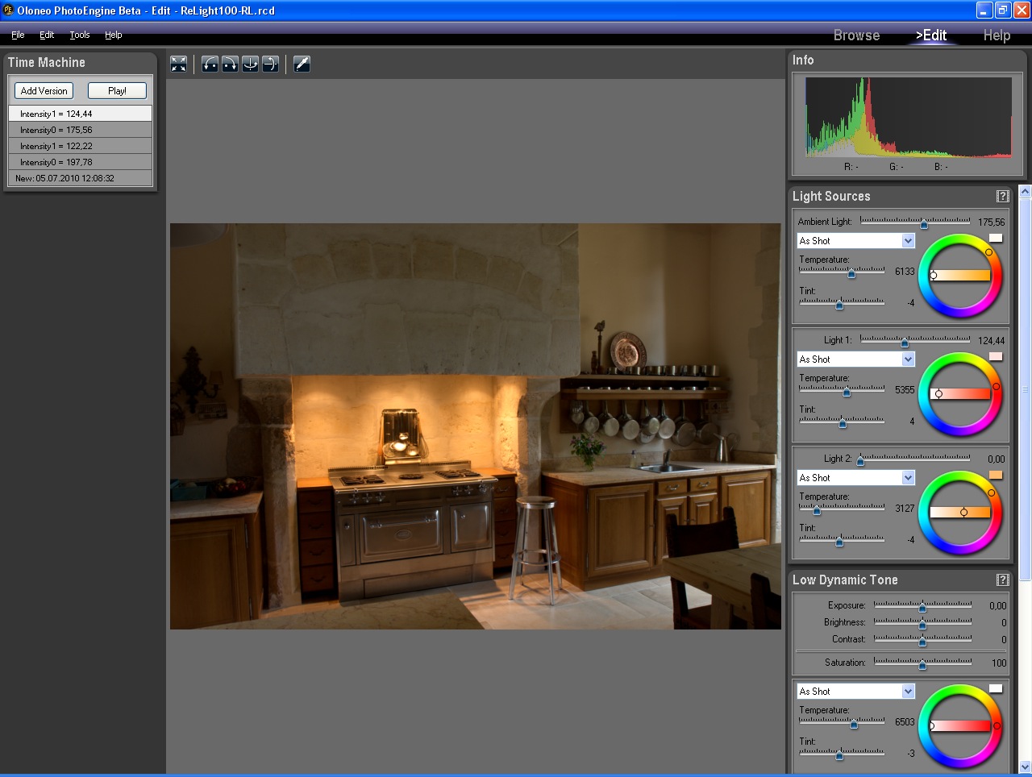
Task: Open Light Sources panel help
Action: (x=1002, y=196)
